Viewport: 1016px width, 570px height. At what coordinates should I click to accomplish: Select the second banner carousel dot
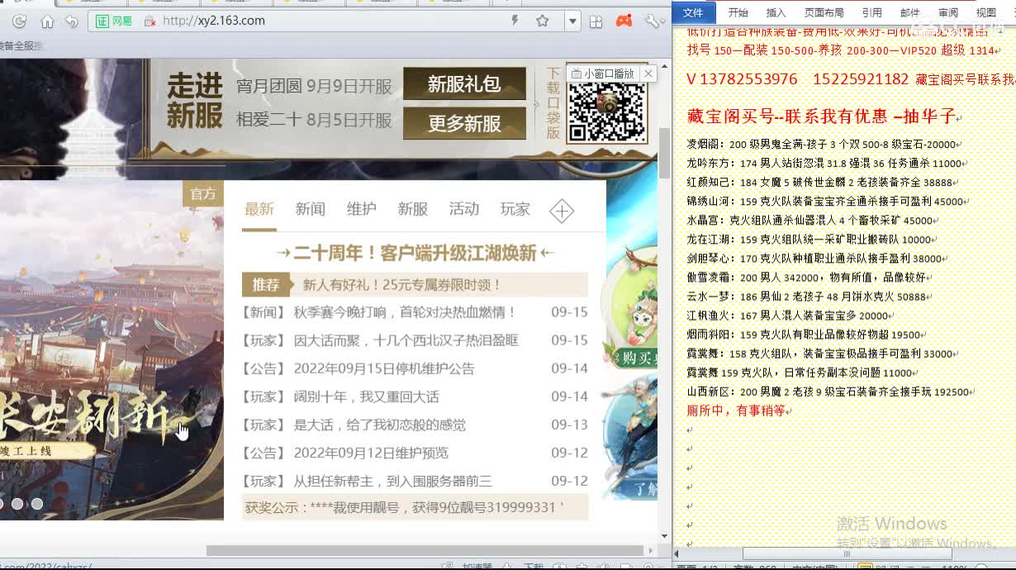pos(17,503)
